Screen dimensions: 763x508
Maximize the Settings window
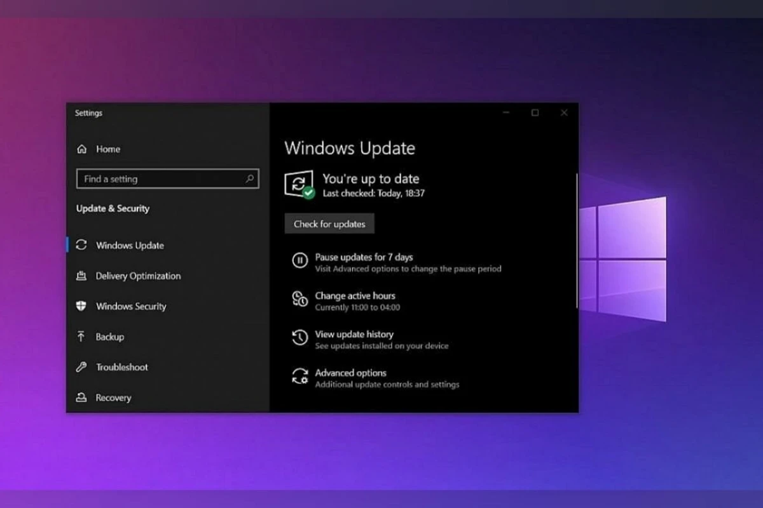(535, 113)
